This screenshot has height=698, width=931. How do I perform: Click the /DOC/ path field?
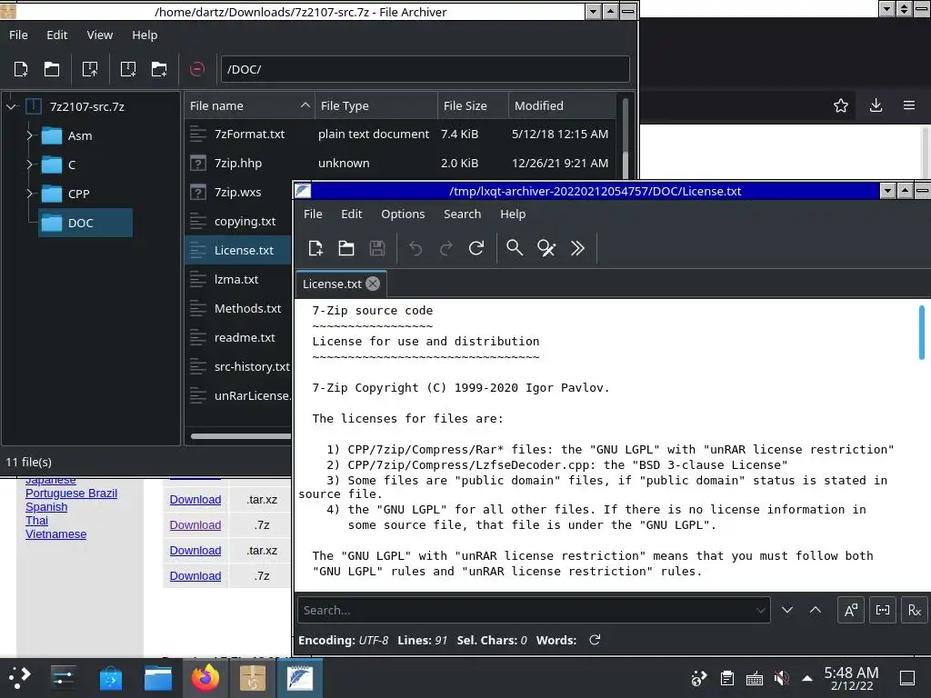click(x=425, y=69)
